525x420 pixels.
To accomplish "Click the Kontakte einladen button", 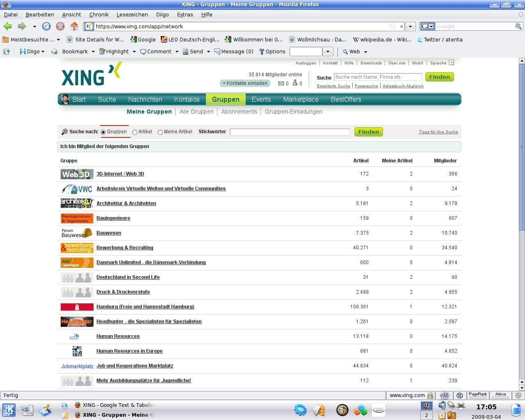I will 245,83.
